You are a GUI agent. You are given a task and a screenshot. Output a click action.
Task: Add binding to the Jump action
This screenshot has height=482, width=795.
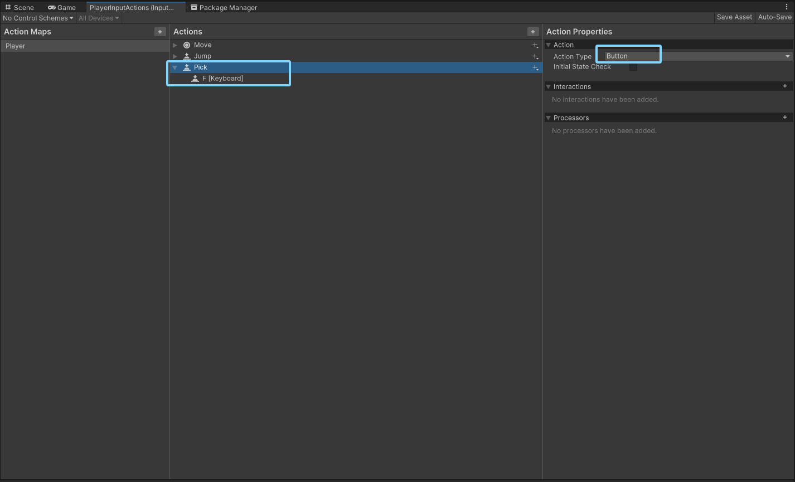[x=535, y=56]
